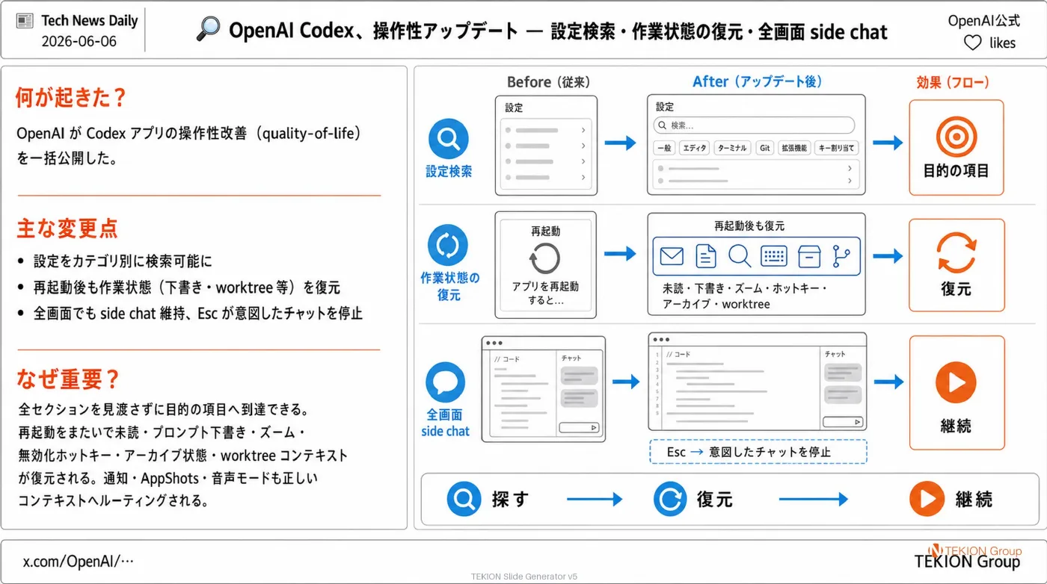Open the キー割り当て category tab
The width and height of the screenshot is (1047, 584).
(836, 148)
